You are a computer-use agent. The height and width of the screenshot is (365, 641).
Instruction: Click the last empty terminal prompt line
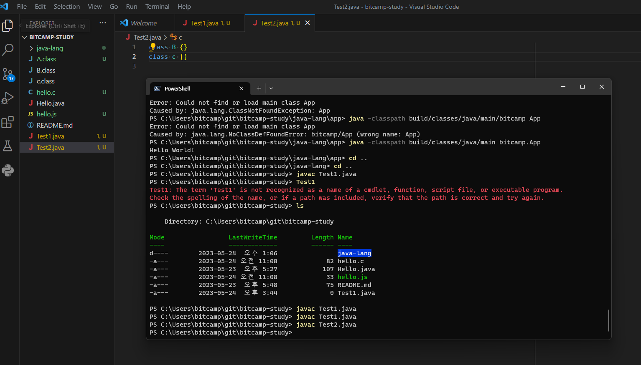click(x=221, y=332)
